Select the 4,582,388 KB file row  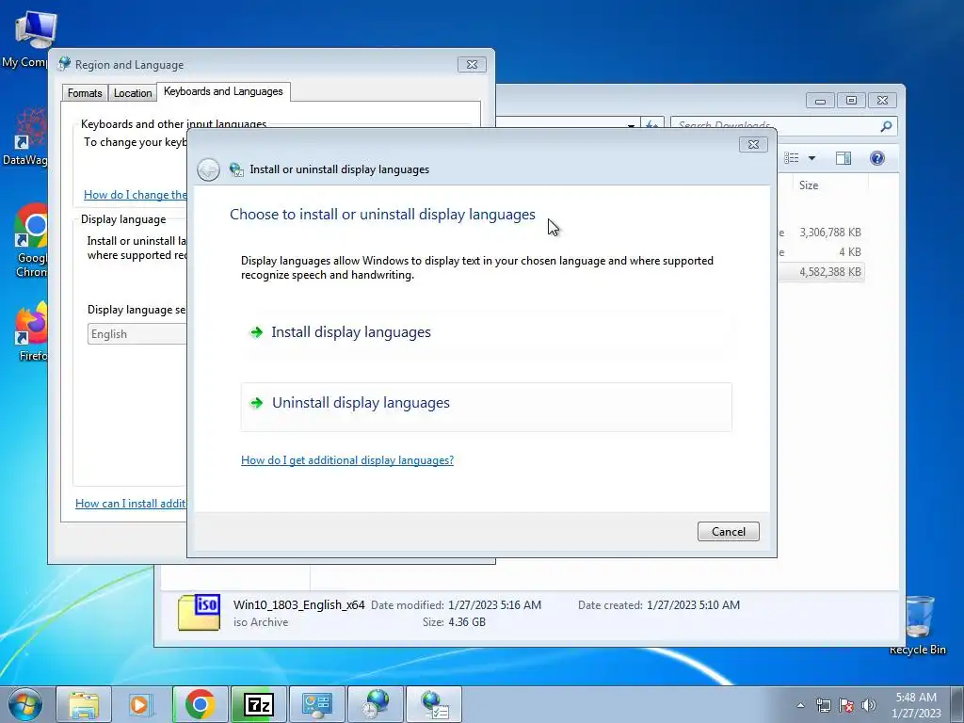pos(821,272)
